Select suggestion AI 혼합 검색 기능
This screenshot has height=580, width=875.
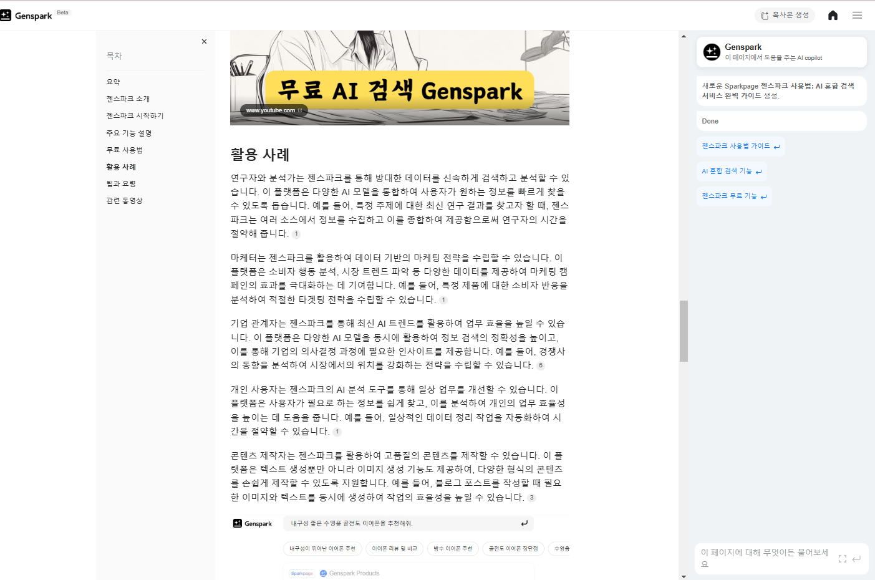click(732, 171)
